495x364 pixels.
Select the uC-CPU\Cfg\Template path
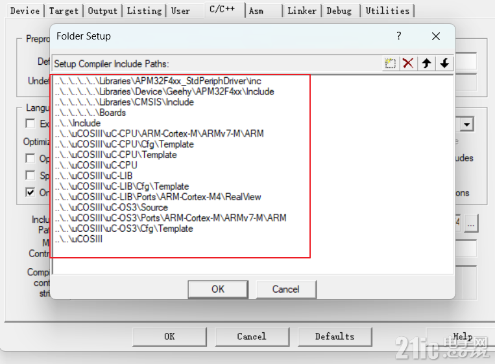pos(125,144)
